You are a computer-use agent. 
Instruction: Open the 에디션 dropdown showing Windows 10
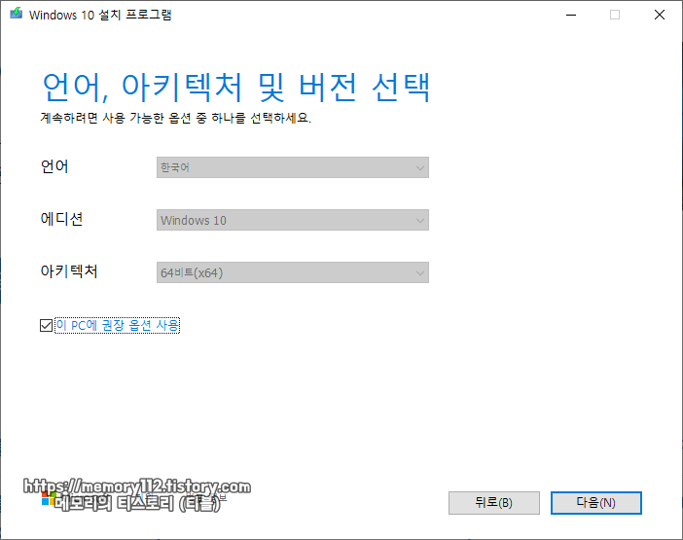(x=293, y=220)
